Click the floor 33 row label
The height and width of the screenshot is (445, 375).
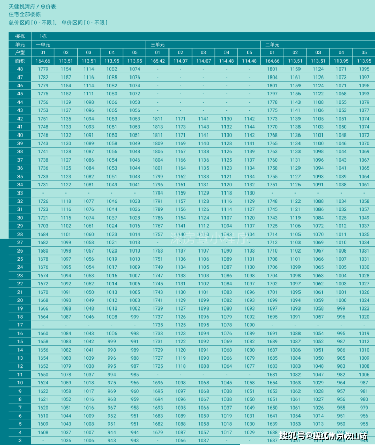point(20,193)
